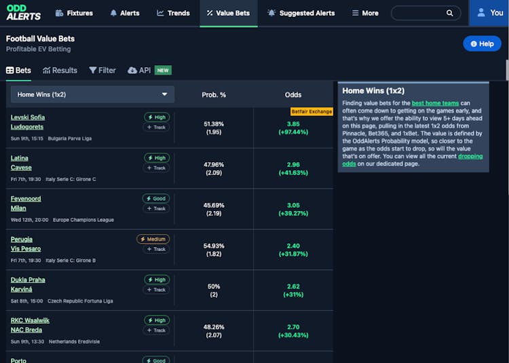Expand the More menu
The width and height of the screenshot is (509, 363).
(x=366, y=13)
